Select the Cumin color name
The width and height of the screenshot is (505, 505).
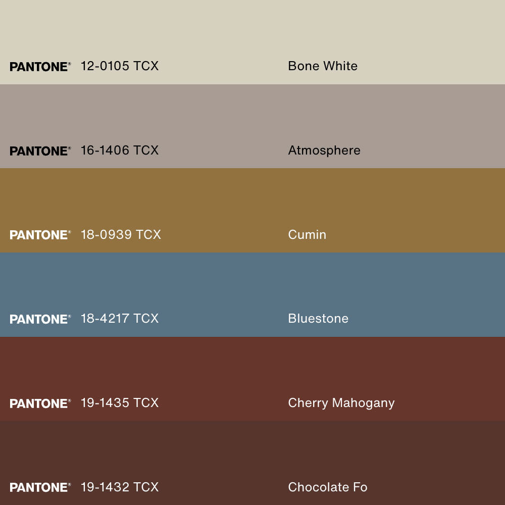click(x=307, y=235)
